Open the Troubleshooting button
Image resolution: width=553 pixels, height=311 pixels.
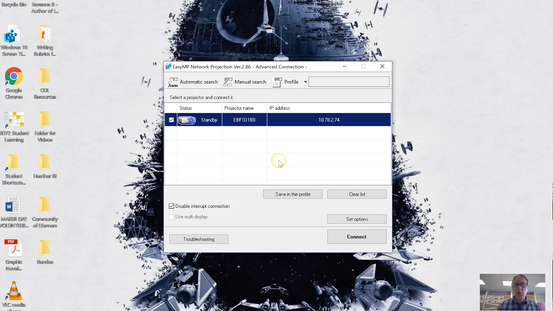[199, 239]
